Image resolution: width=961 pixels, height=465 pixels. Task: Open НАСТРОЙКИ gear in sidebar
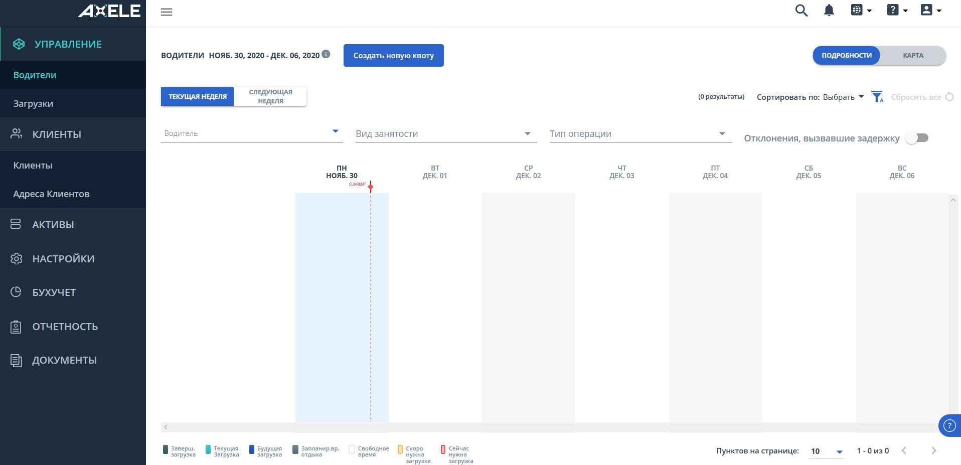73,259
